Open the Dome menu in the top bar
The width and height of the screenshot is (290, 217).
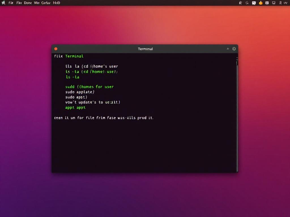(28, 3)
